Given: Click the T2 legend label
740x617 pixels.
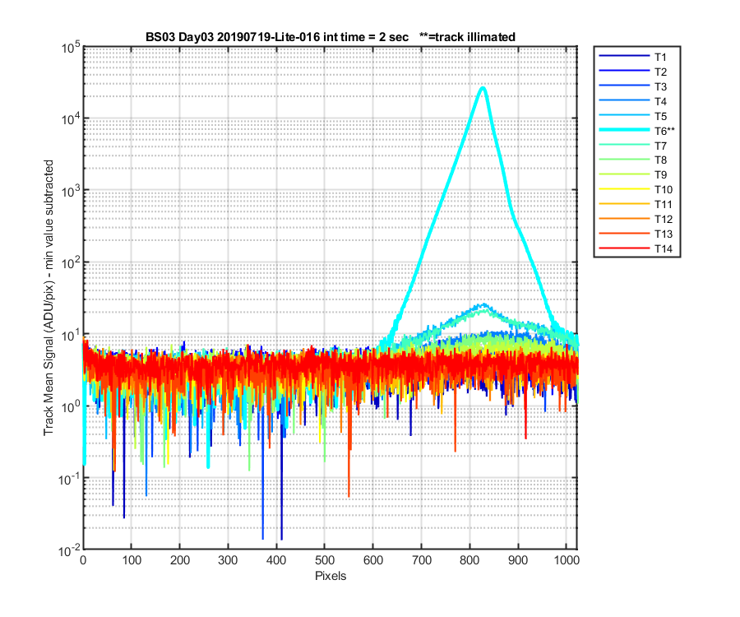Looking at the screenshot, I should point(660,72).
